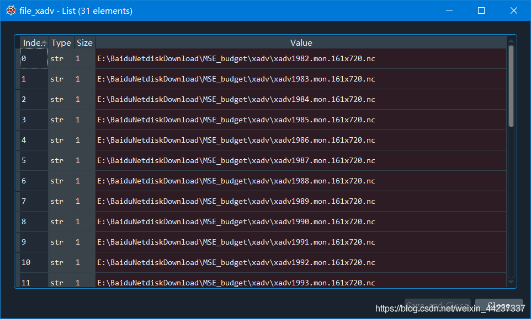This screenshot has height=319, width=531.
Task: Click the str type cell in row 5
Action: pyautogui.click(x=61, y=160)
